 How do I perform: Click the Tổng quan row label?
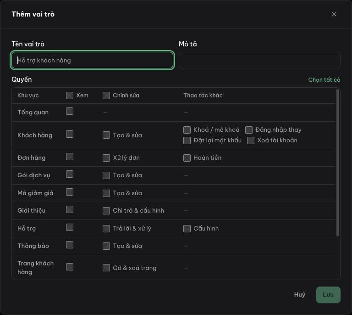pyautogui.click(x=33, y=112)
